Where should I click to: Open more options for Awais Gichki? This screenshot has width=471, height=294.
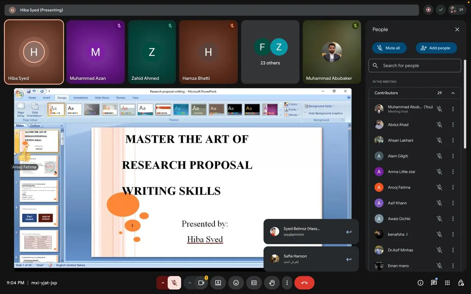(453, 219)
